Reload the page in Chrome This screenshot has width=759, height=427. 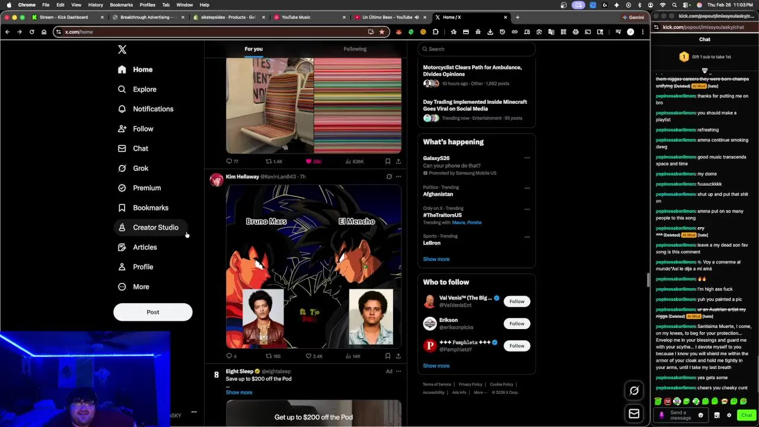[31, 32]
